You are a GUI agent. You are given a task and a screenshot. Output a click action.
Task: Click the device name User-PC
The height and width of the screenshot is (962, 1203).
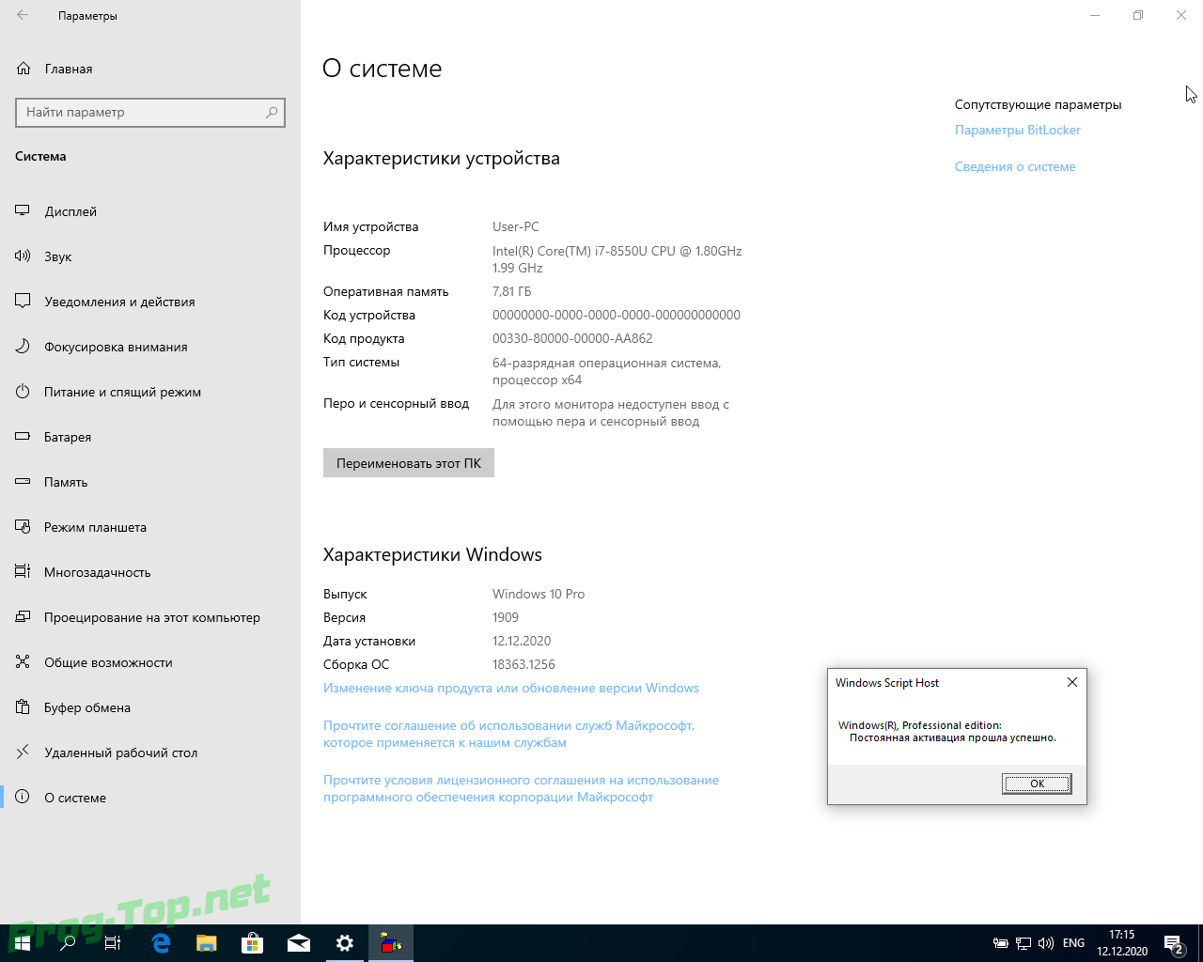coord(516,226)
